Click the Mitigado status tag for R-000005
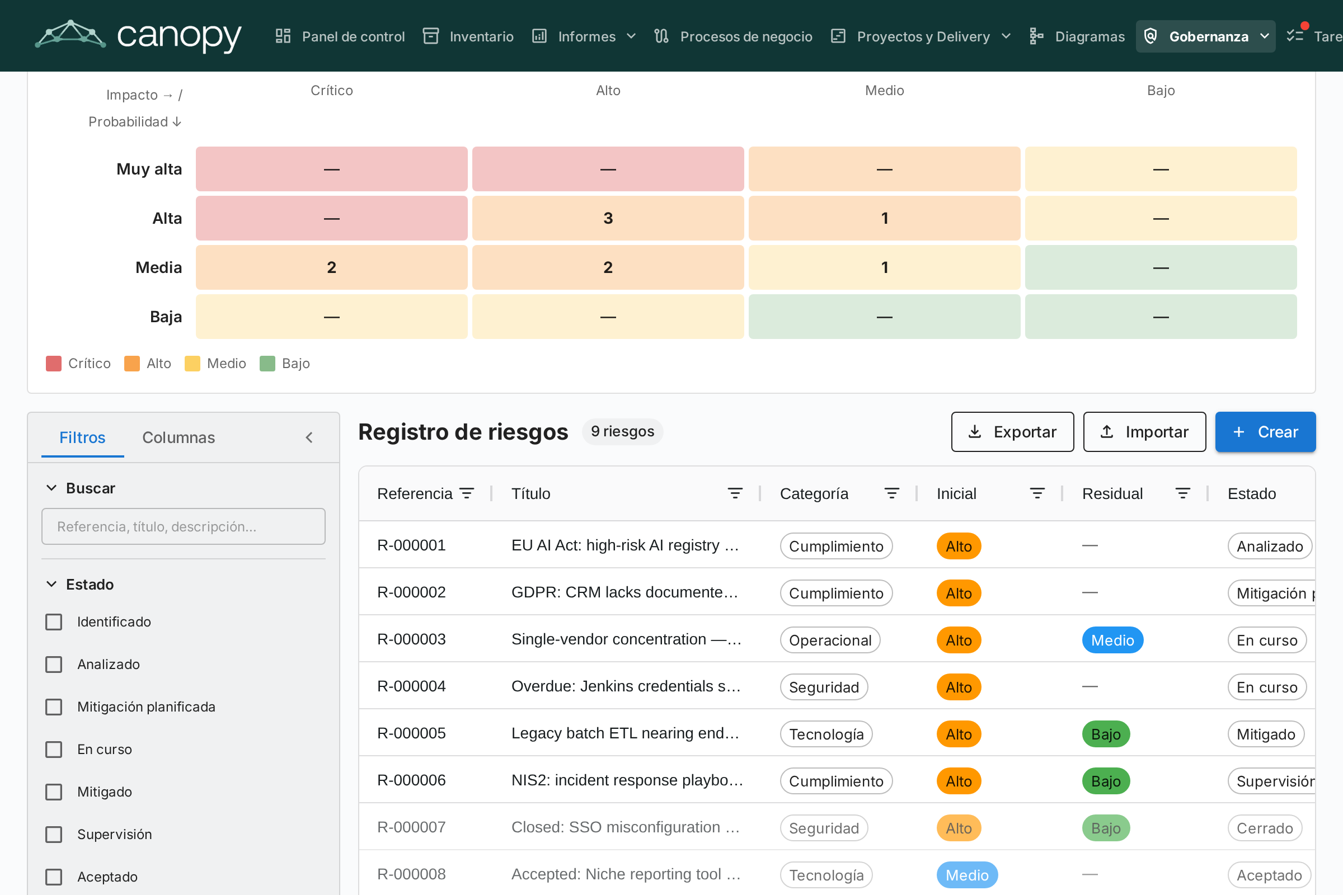The image size is (1343, 895). [1266, 734]
